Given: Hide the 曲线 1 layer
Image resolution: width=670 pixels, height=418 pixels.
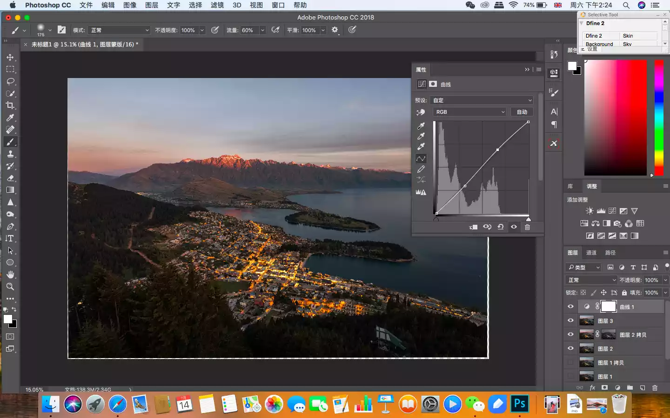Looking at the screenshot, I should (x=570, y=307).
